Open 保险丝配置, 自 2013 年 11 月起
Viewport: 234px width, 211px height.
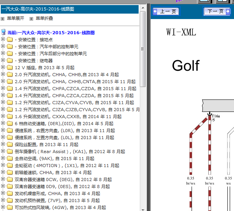tap(47, 145)
